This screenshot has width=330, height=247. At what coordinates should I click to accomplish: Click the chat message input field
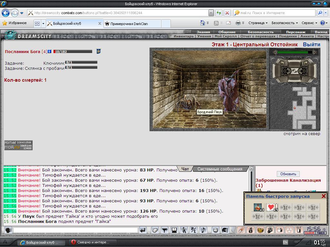point(75,230)
